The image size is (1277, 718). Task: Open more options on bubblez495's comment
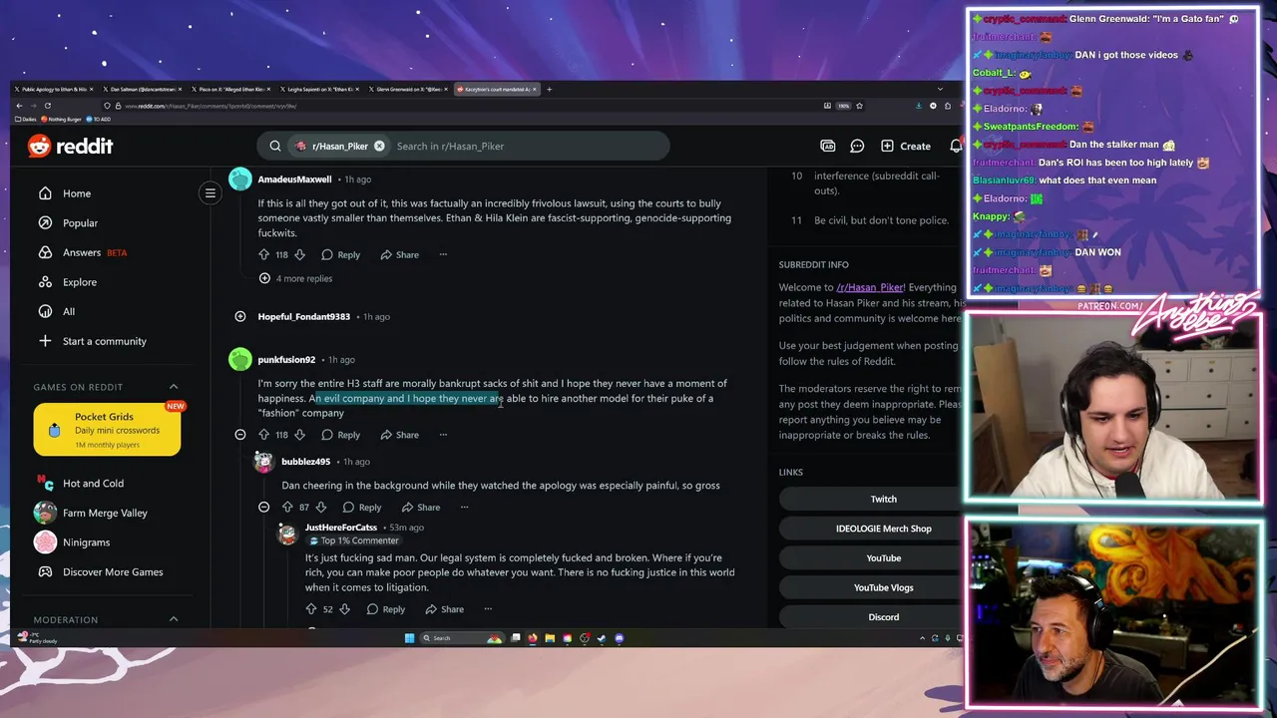pyautogui.click(x=464, y=507)
